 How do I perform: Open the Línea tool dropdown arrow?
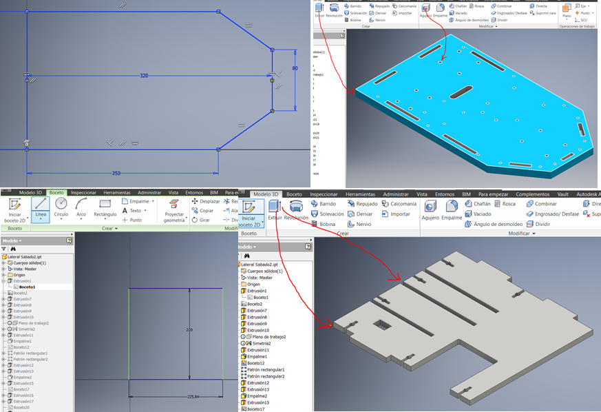pyautogui.click(x=41, y=219)
